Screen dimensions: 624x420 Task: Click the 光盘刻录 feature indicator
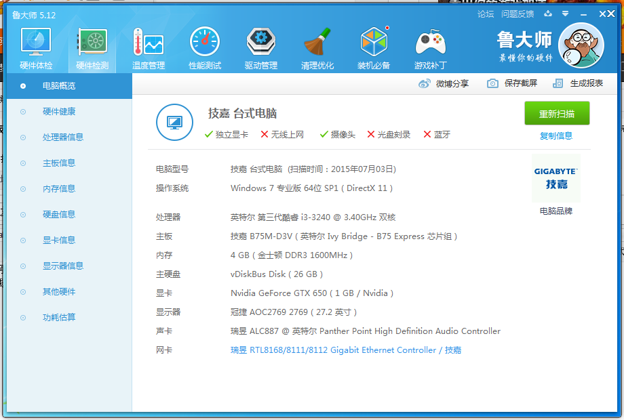389,135
